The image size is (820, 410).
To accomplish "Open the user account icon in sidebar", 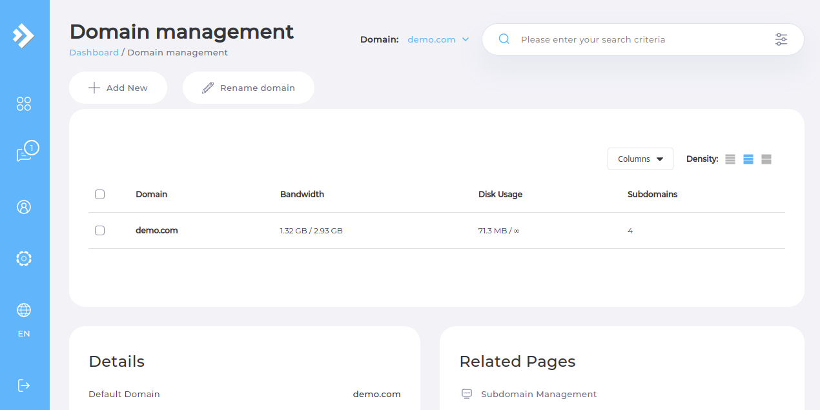I will (24, 207).
